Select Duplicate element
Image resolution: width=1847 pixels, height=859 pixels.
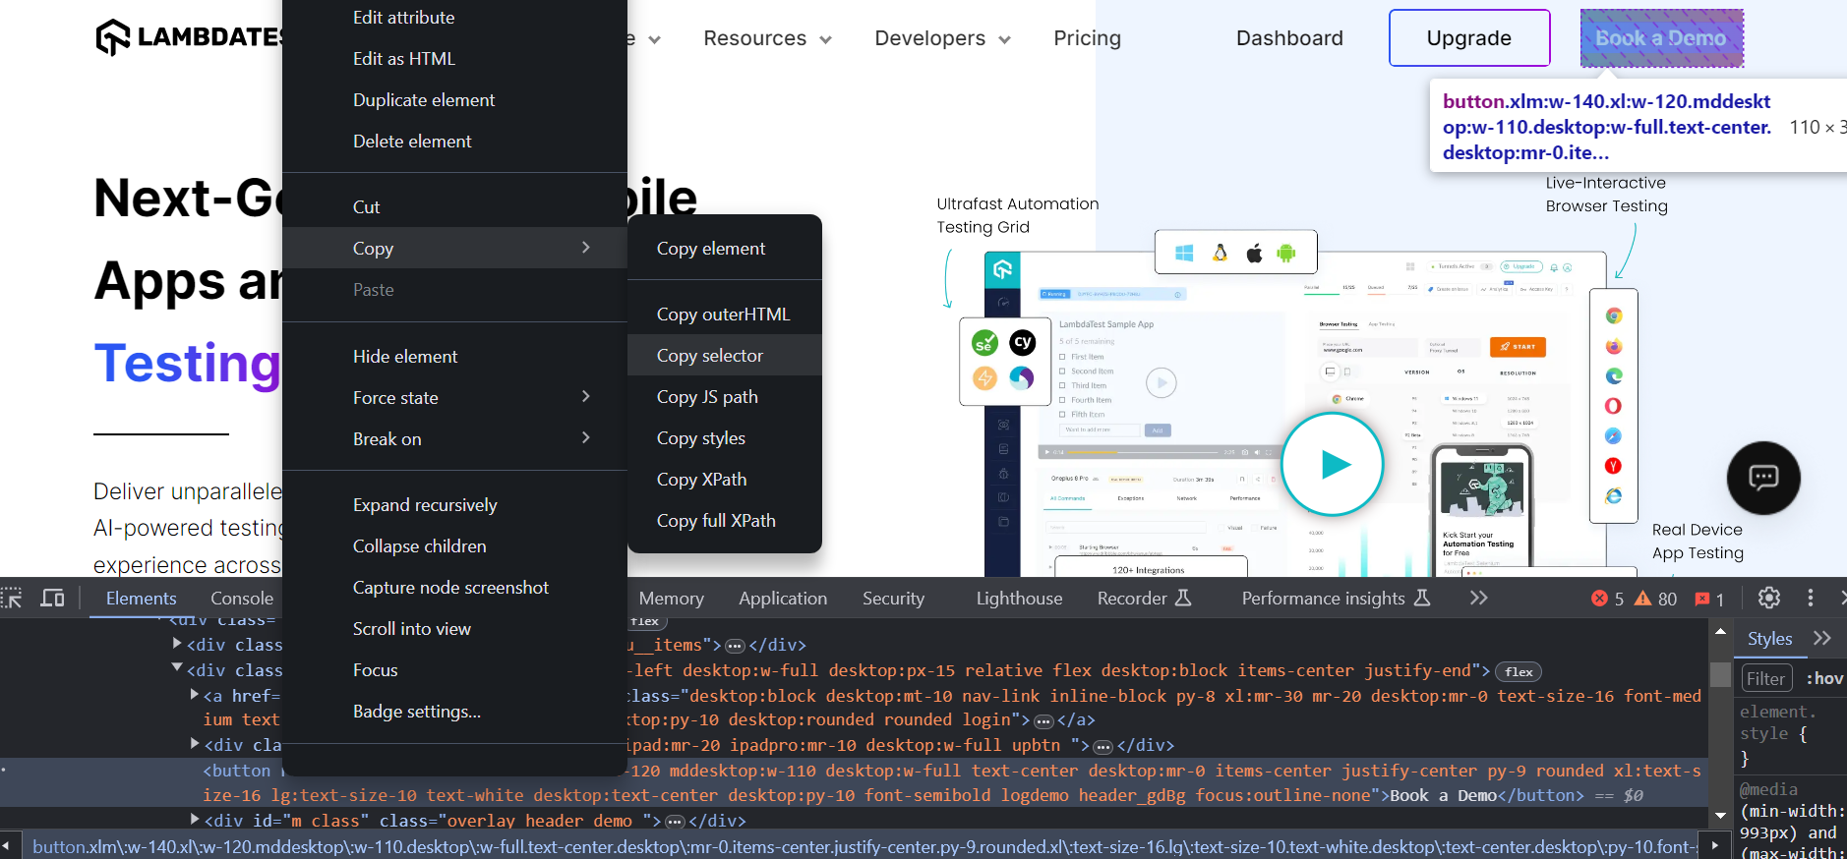(454, 99)
